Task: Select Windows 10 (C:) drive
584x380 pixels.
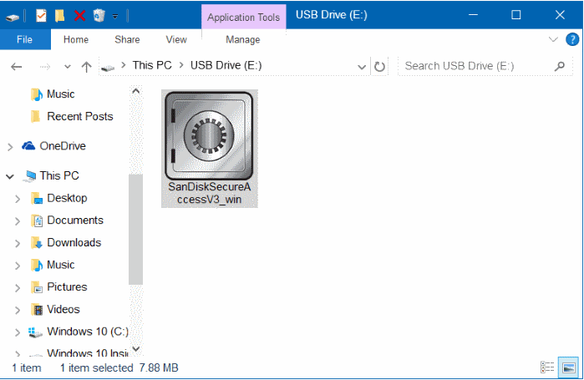Action: point(88,332)
